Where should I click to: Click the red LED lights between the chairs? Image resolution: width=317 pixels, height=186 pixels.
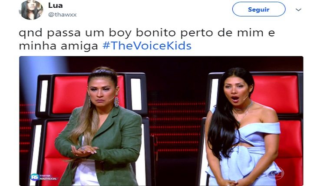177,127
